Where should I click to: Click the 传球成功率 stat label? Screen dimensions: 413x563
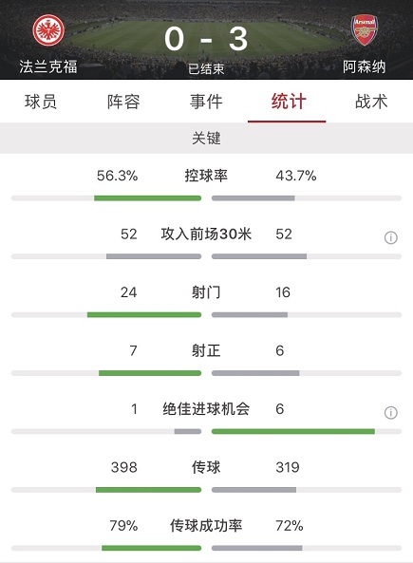[x=206, y=526]
